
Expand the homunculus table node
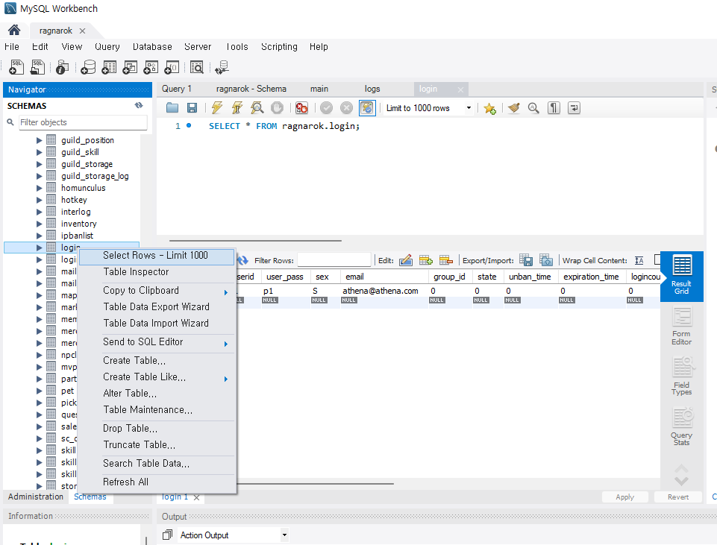(x=40, y=188)
